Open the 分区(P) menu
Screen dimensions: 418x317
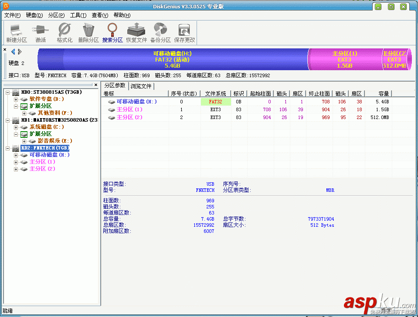click(x=56, y=15)
